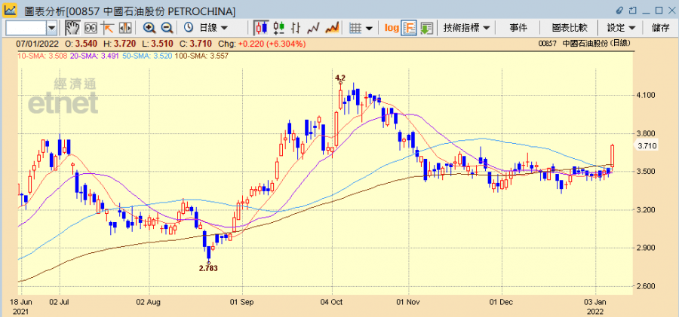Viewport: 679px width, 317px height.
Task: Select the OHLC bar chart type icon
Action: click(279, 28)
